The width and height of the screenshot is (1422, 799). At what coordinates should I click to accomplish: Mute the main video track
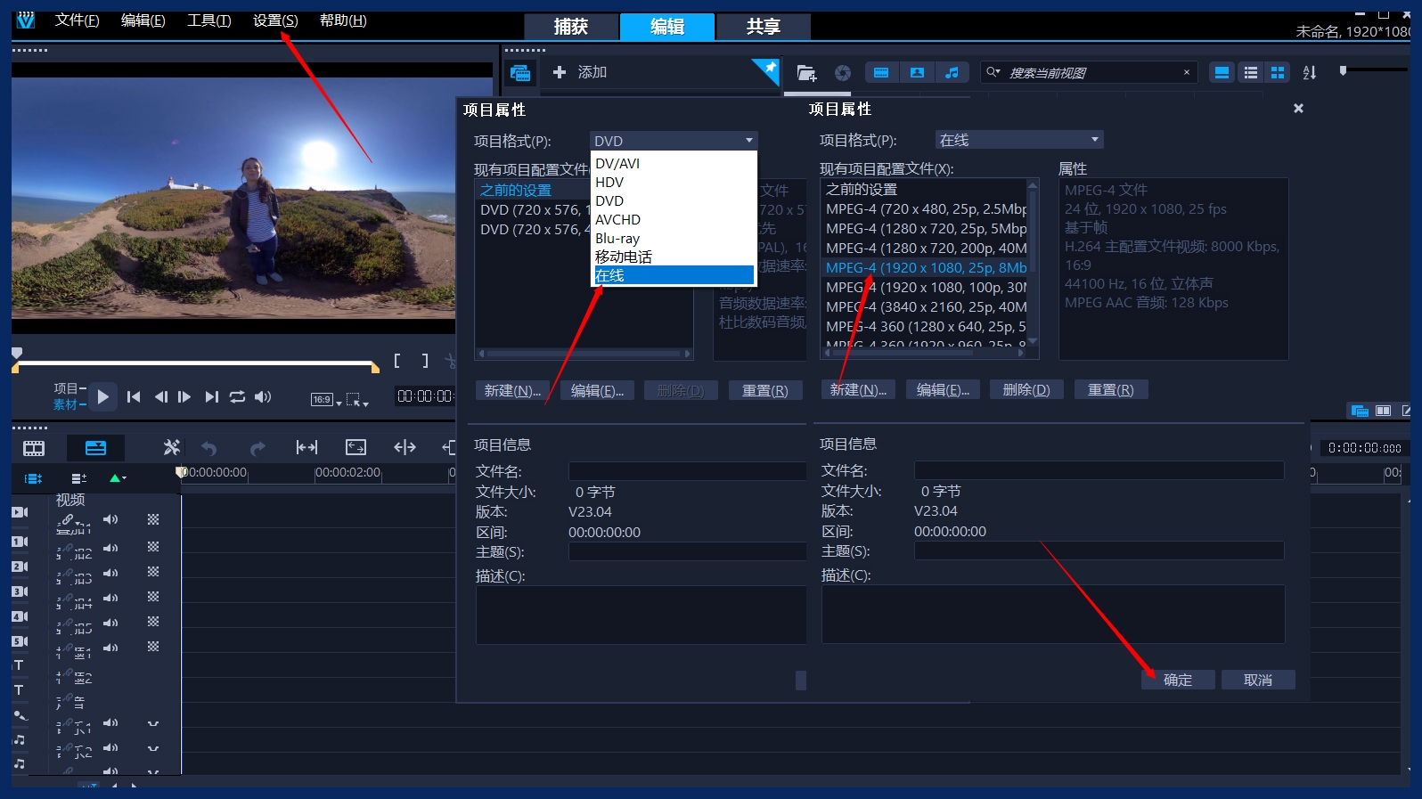pyautogui.click(x=110, y=519)
